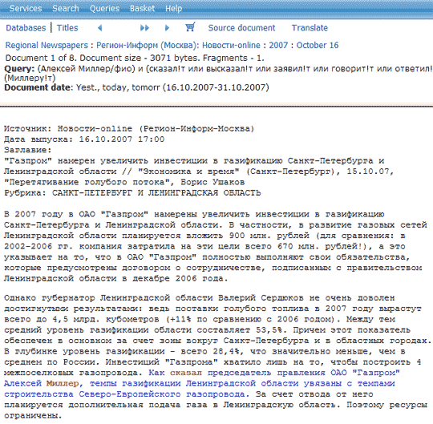The width and height of the screenshot is (433, 424).
Task: Go to next document arrow
Action: 167,28
